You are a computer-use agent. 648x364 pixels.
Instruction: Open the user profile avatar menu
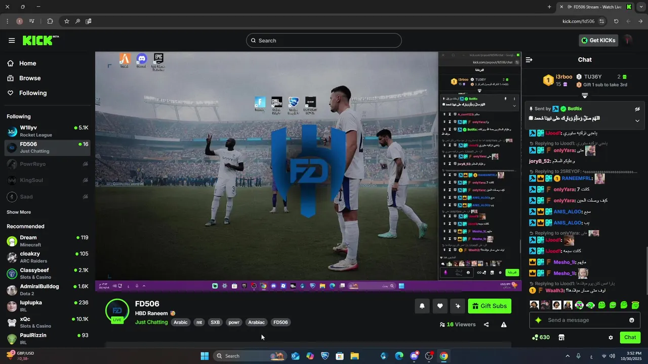(628, 40)
